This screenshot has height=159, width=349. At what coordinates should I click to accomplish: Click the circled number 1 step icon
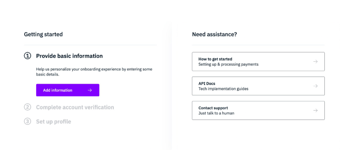(x=27, y=56)
